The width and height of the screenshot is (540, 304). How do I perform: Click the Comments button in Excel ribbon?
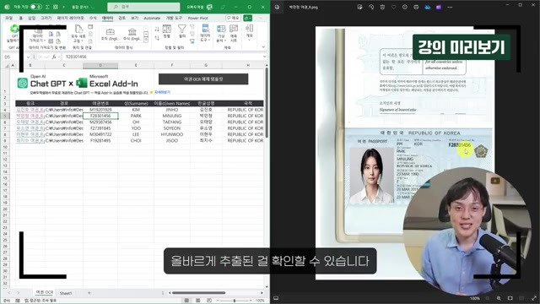(x=233, y=18)
